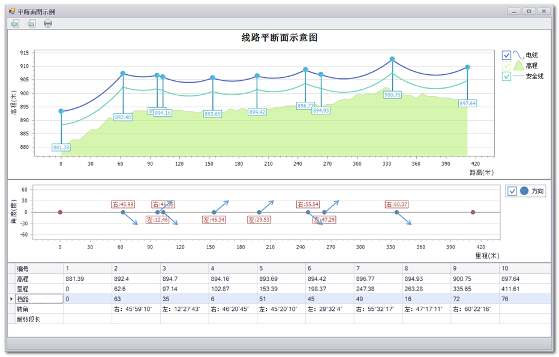Click the 电线 curve legend marker
Image resolution: width=559 pixels, height=357 pixels.
click(x=518, y=55)
